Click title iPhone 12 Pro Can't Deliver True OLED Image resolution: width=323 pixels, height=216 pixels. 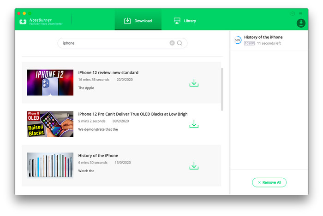pos(133,114)
